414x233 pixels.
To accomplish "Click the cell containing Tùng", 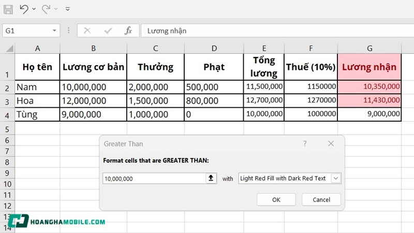I will click(37, 114).
